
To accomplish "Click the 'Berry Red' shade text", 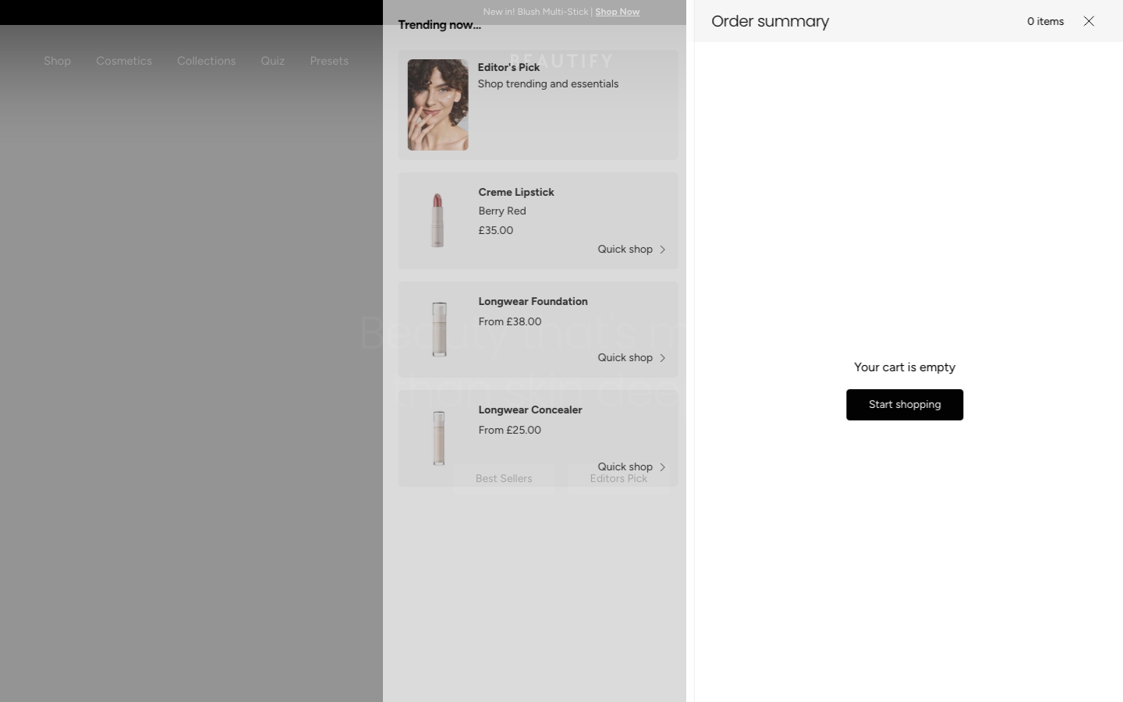I will [x=502, y=211].
